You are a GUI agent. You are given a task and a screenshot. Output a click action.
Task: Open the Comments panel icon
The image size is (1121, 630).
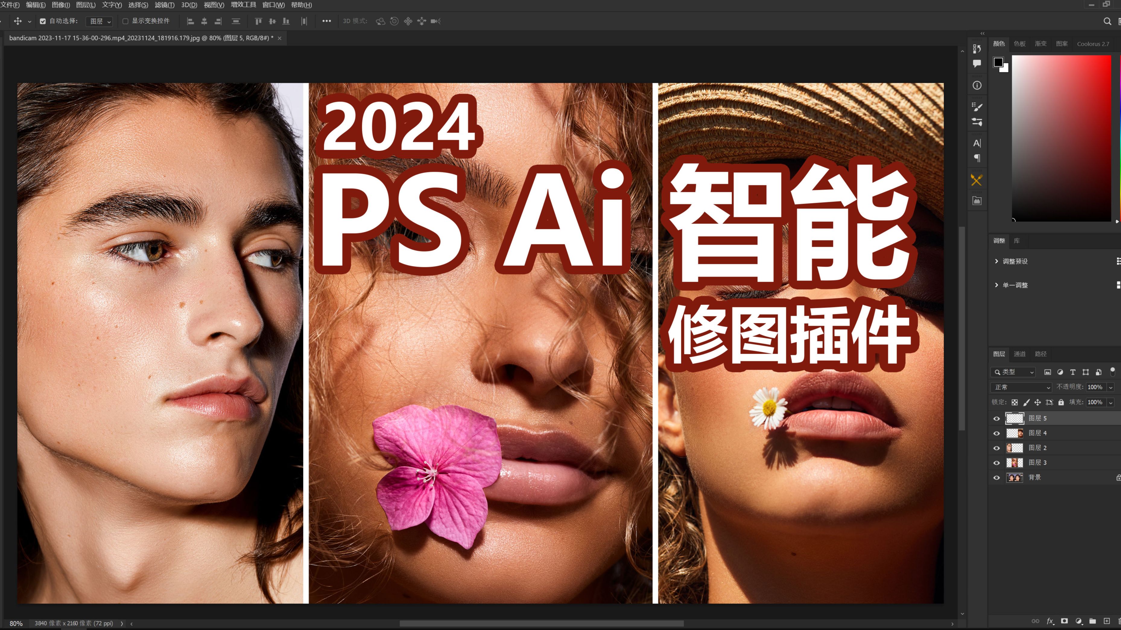pos(977,64)
